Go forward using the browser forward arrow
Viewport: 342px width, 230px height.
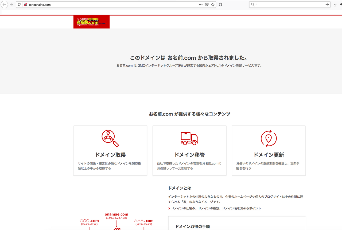click(11, 5)
